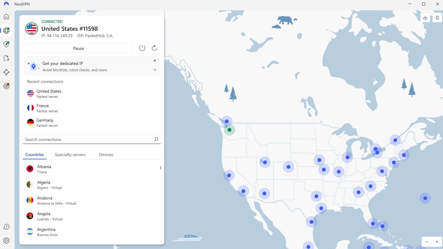Click the connected United States flag icon
Image resolution: width=443 pixels, height=249 pixels.
coord(31,29)
